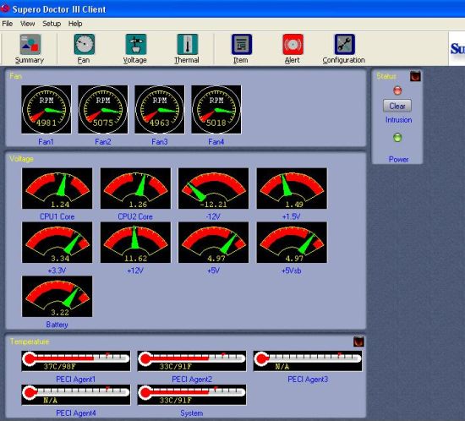Image resolution: width=465 pixels, height=421 pixels.
Task: Open the Configuration toolbar icon
Action: pos(344,45)
